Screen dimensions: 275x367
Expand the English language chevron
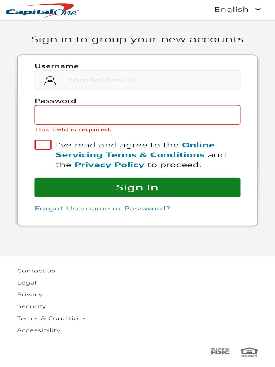(258, 10)
